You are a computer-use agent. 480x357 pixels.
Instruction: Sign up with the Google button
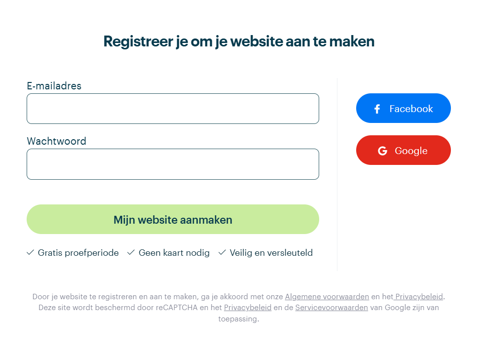(404, 150)
